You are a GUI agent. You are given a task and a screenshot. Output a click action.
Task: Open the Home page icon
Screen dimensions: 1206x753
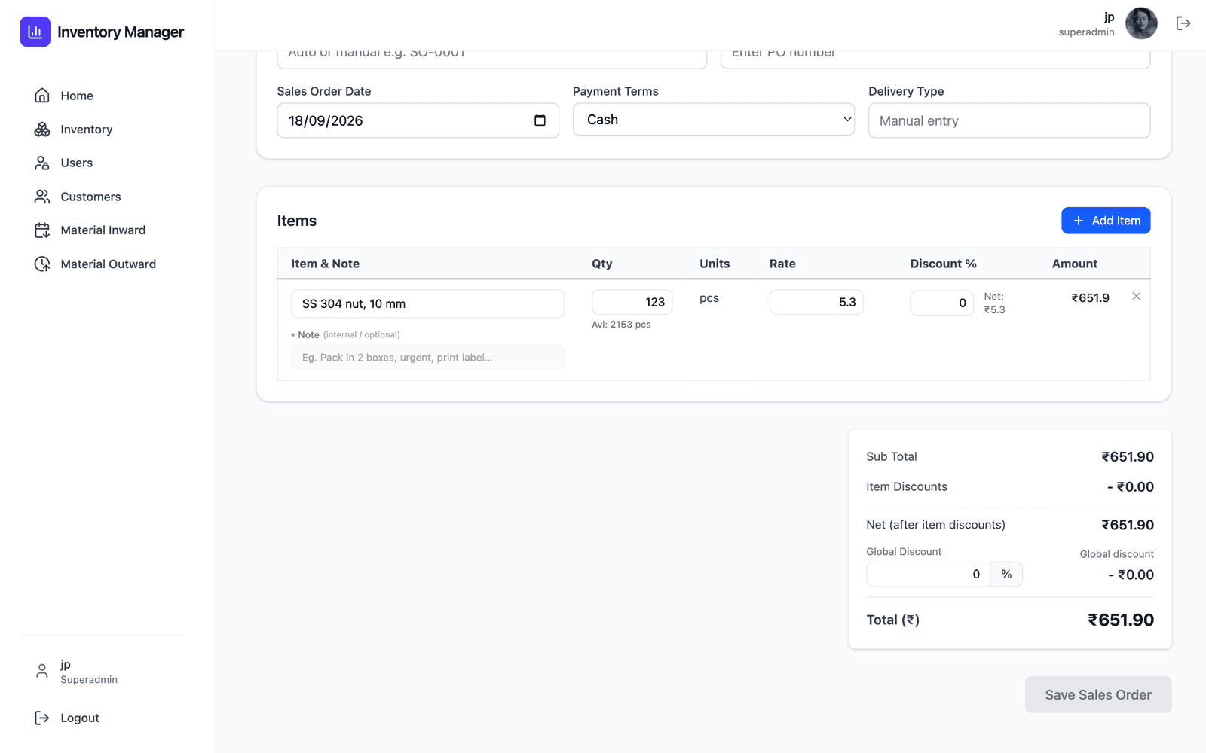tap(42, 96)
